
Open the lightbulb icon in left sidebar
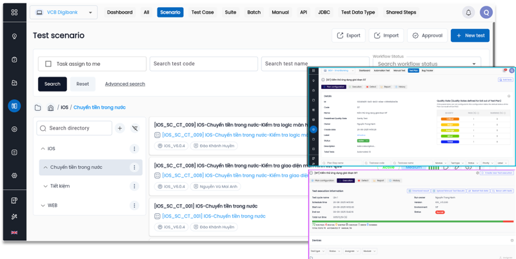tap(14, 37)
